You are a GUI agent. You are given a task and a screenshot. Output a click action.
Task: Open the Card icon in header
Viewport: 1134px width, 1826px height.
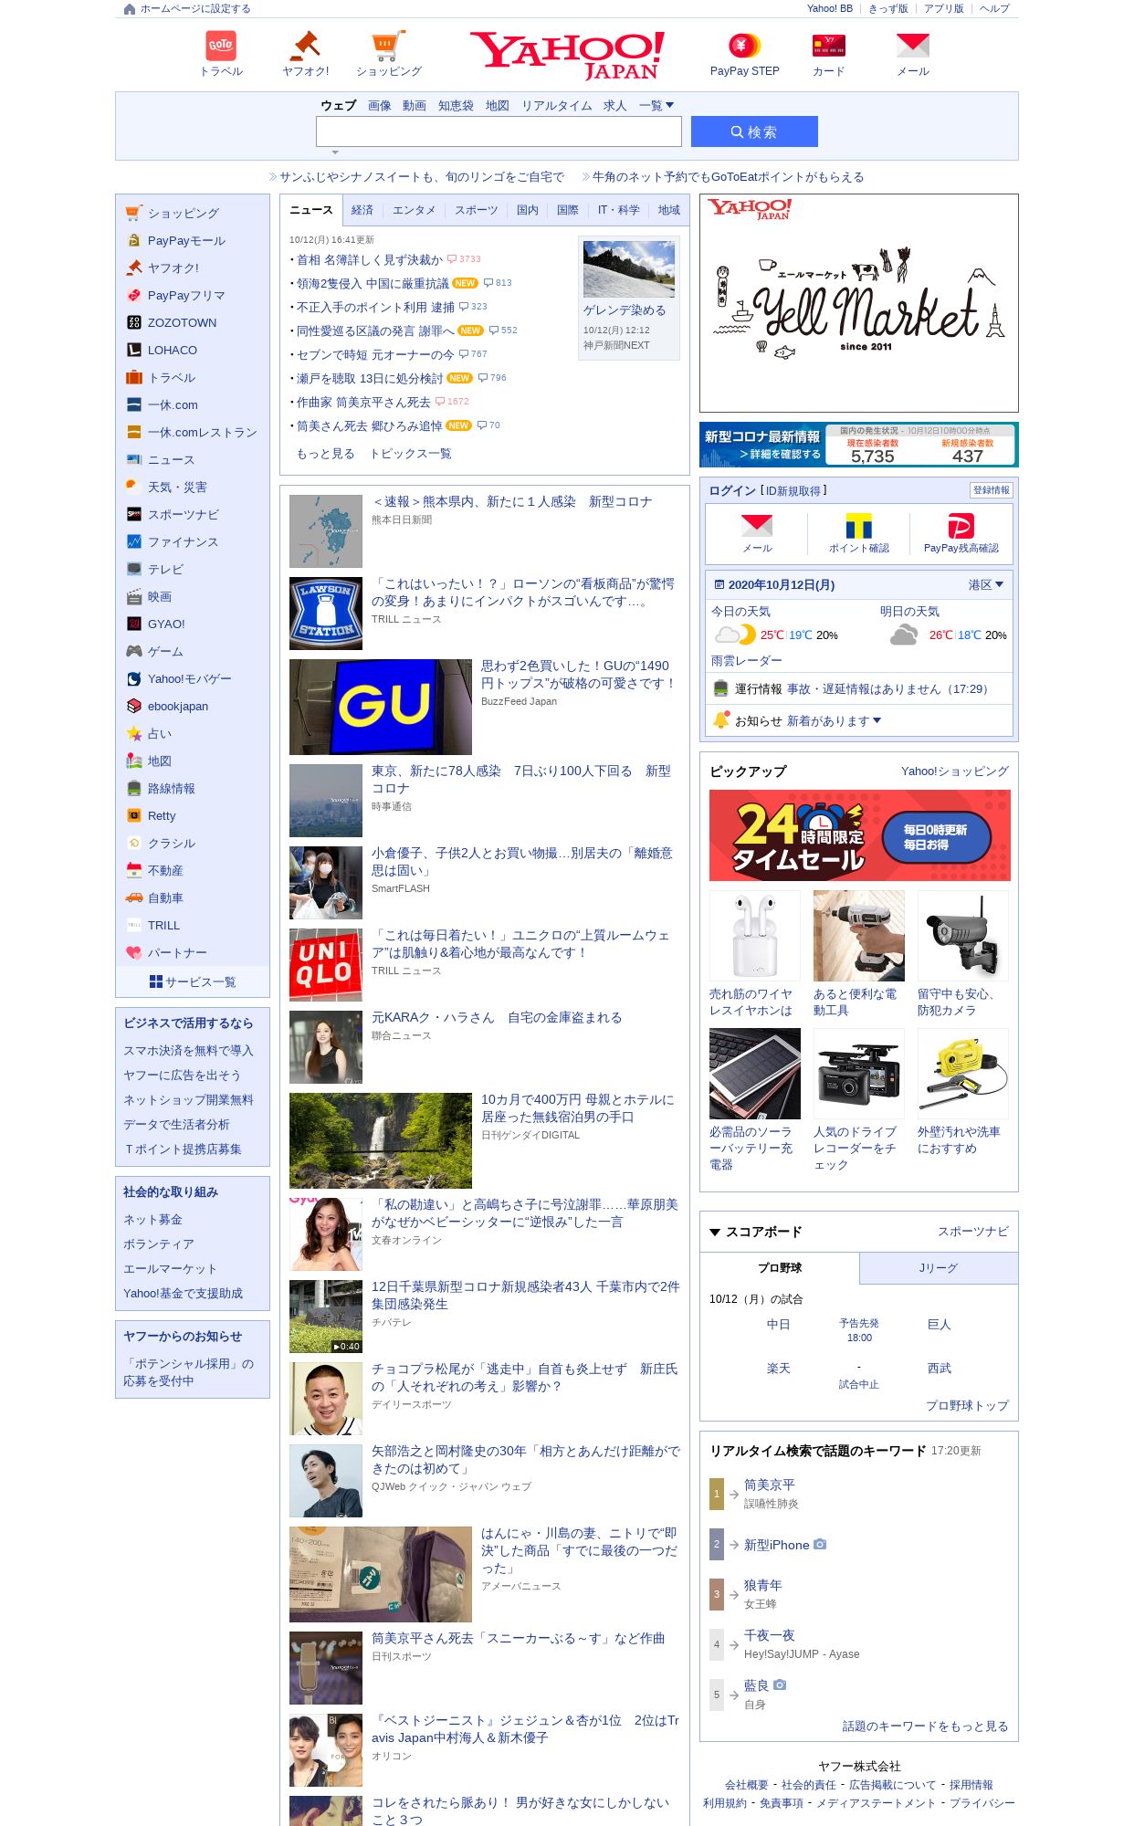pos(828,46)
